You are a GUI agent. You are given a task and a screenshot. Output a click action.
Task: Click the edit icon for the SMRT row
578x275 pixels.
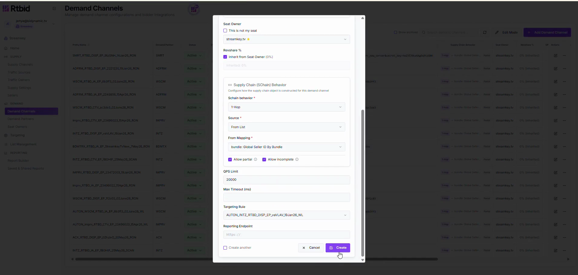pos(556,56)
